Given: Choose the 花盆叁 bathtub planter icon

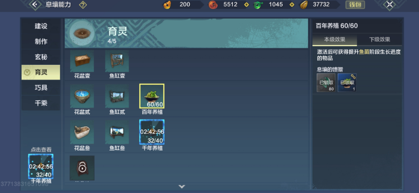Looking at the screenshot, I should [82, 132].
